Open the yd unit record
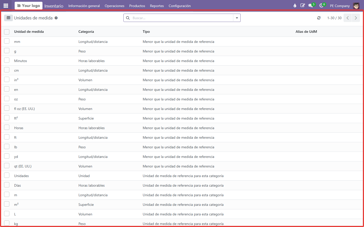 point(16,157)
